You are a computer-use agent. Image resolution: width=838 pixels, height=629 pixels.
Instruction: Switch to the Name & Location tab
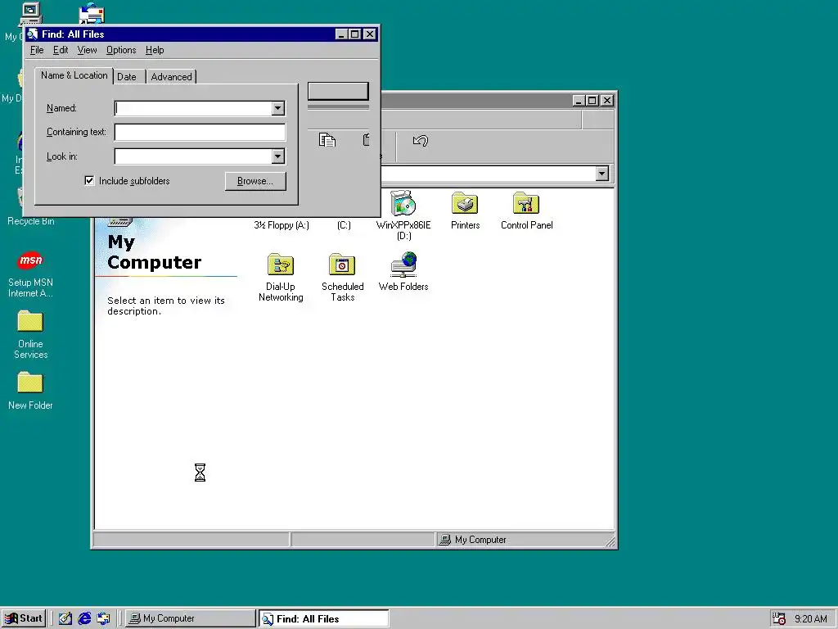[x=74, y=75]
